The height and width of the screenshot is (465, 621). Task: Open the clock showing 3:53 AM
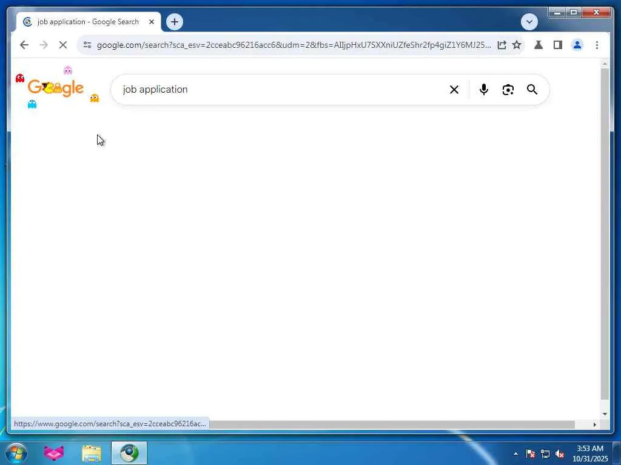tap(589, 453)
